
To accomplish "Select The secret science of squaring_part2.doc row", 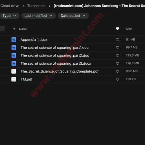I will [72, 55].
